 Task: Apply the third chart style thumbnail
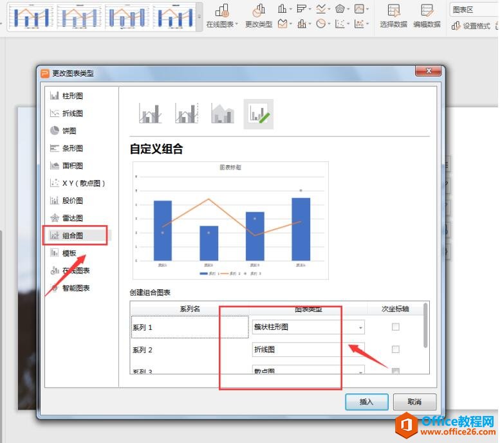pyautogui.click(x=127, y=17)
